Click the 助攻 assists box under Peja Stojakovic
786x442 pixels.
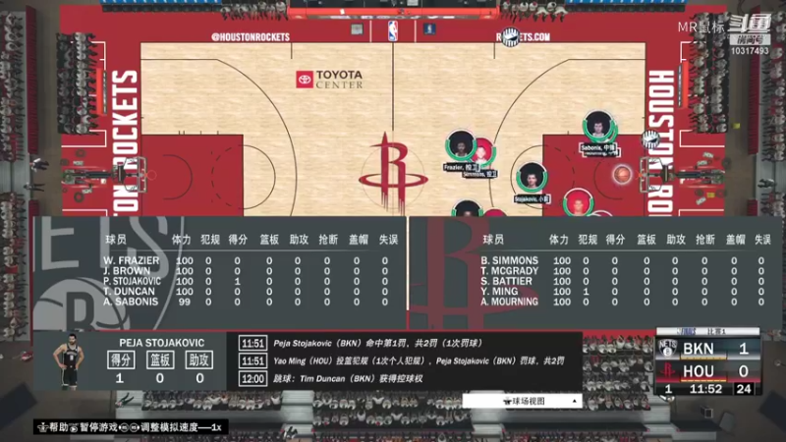pyautogui.click(x=199, y=359)
